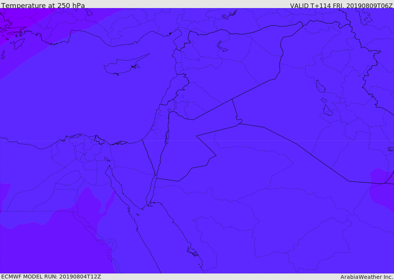Click the 'ECMWF MODEL RUN: 20190804T12Z' footer text
This screenshot has height=280, width=394.
pyautogui.click(x=51, y=277)
